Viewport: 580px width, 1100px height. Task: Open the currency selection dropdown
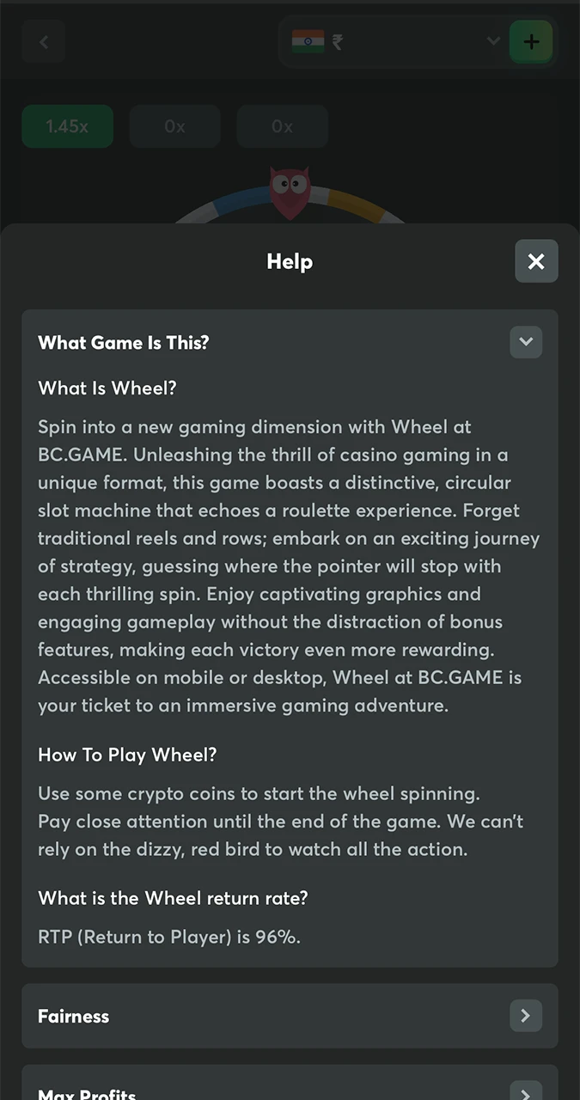492,41
